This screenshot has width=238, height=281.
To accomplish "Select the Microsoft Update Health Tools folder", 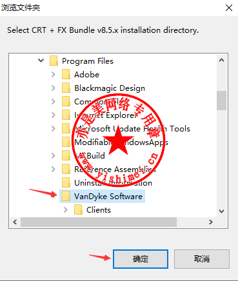I will (x=132, y=129).
